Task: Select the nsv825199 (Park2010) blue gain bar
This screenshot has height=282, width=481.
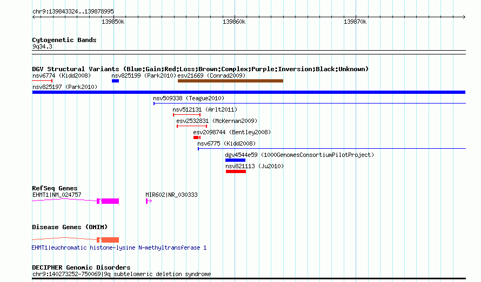Action: [x=115, y=81]
